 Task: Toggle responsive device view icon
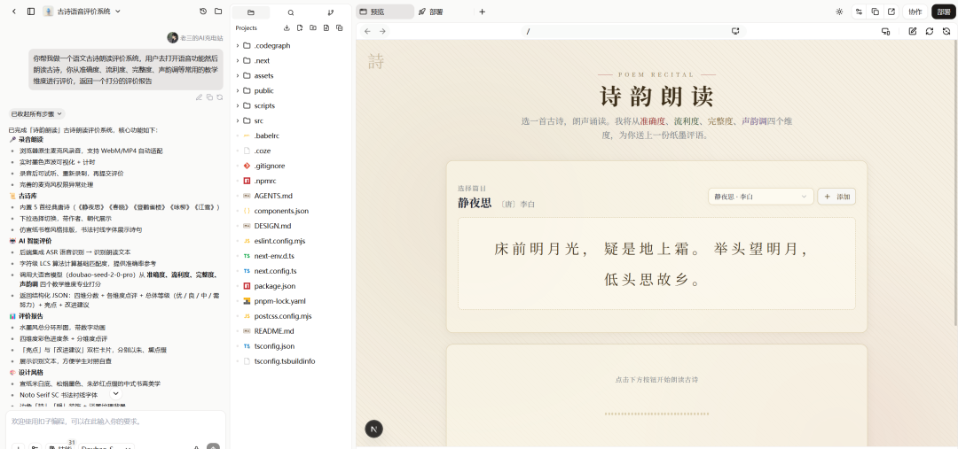(x=886, y=31)
